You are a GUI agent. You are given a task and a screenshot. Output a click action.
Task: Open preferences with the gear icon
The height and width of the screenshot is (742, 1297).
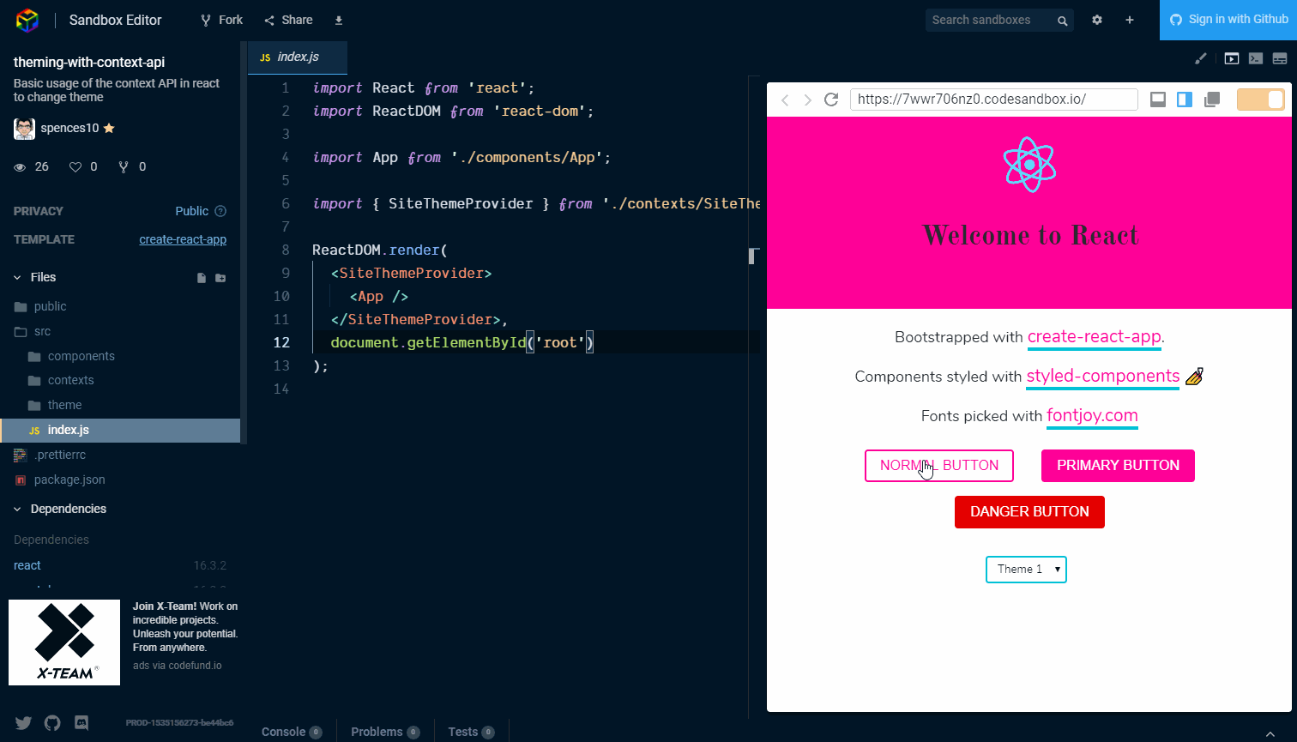[x=1096, y=20]
